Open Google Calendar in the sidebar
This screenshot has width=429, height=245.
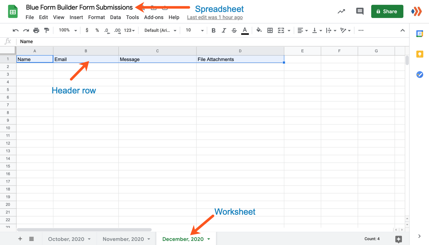(x=420, y=34)
